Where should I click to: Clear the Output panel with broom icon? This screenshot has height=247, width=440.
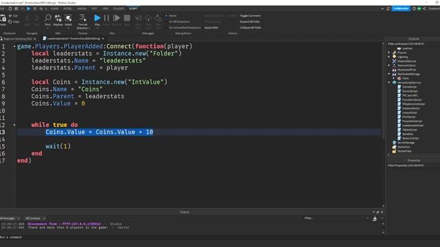click(375, 218)
